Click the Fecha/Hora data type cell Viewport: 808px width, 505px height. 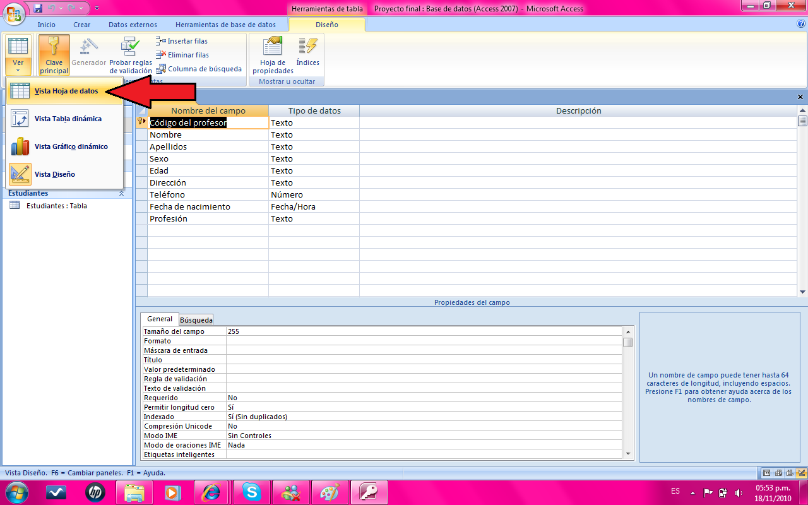click(x=314, y=206)
